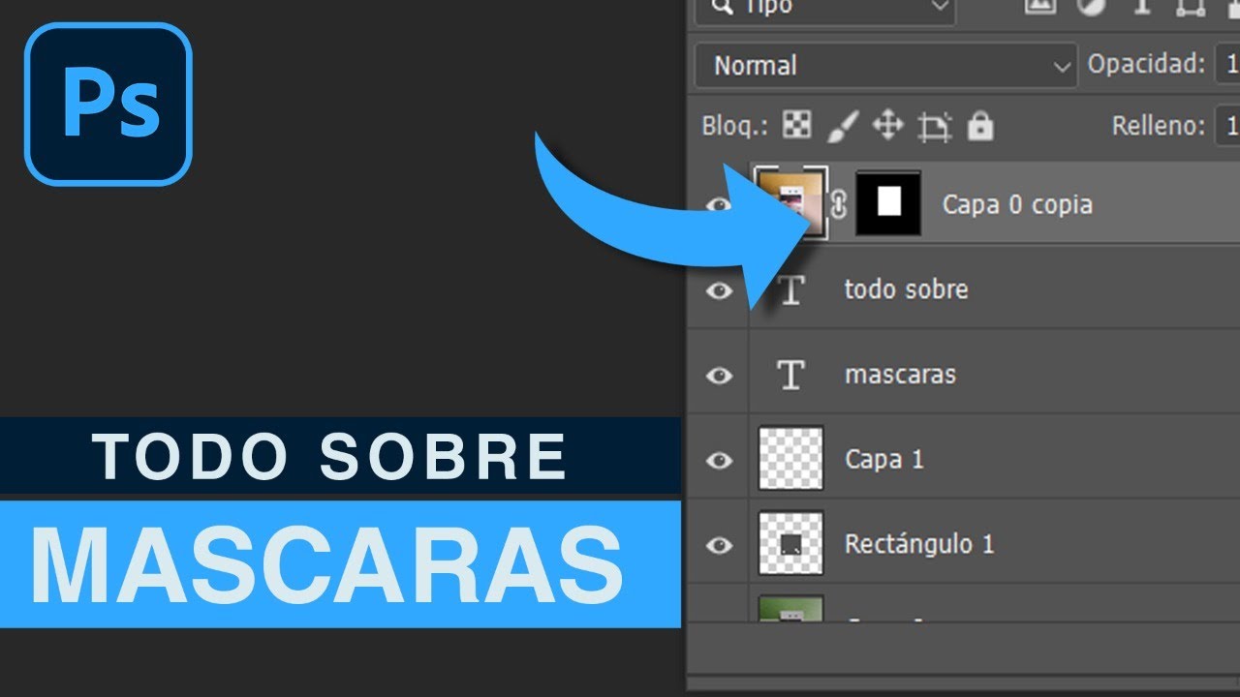Lock all with the padlock icon
1240x697 pixels.
click(980, 126)
